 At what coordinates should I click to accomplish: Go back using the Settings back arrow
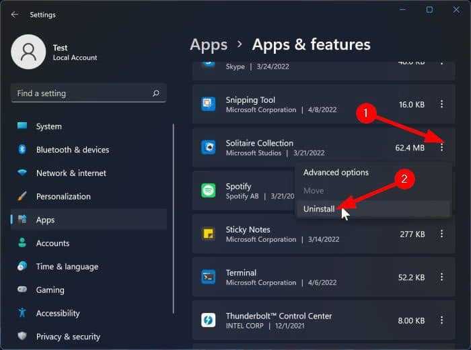click(x=14, y=14)
